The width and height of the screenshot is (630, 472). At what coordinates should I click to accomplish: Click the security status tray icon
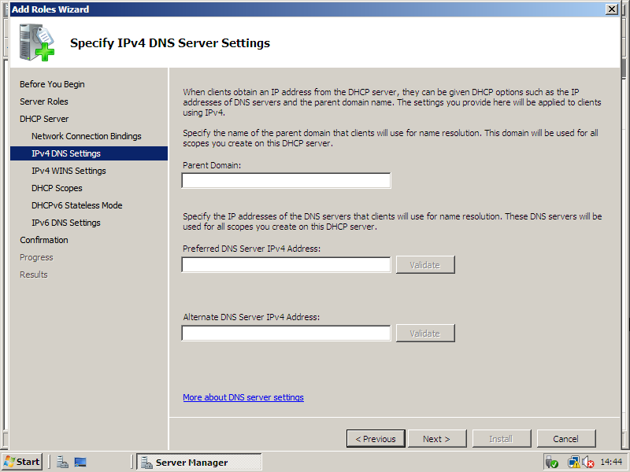click(551, 462)
